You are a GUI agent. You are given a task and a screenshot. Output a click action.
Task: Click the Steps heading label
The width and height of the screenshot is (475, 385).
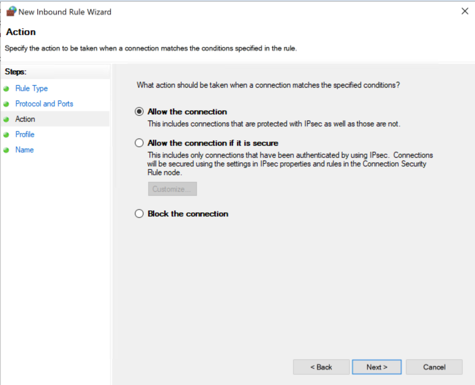15,71
